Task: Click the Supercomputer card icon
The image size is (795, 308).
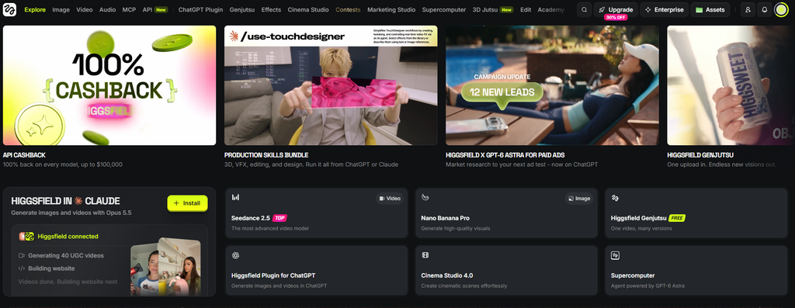Action: tap(615, 255)
